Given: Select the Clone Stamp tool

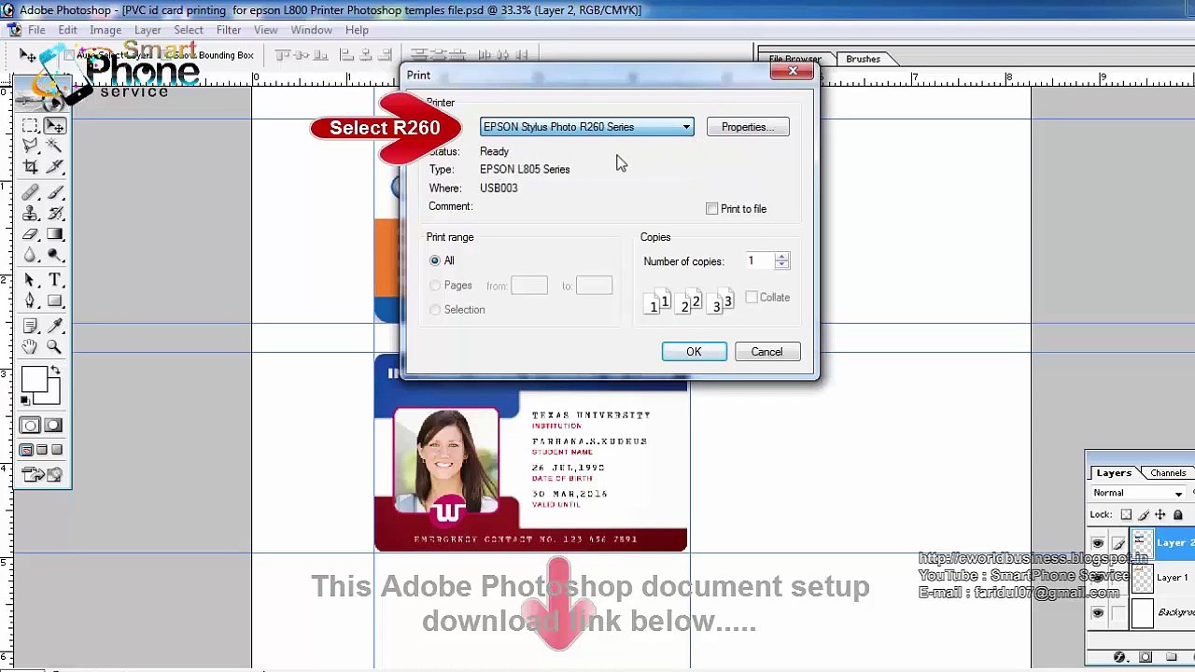Looking at the screenshot, I should coord(30,214).
